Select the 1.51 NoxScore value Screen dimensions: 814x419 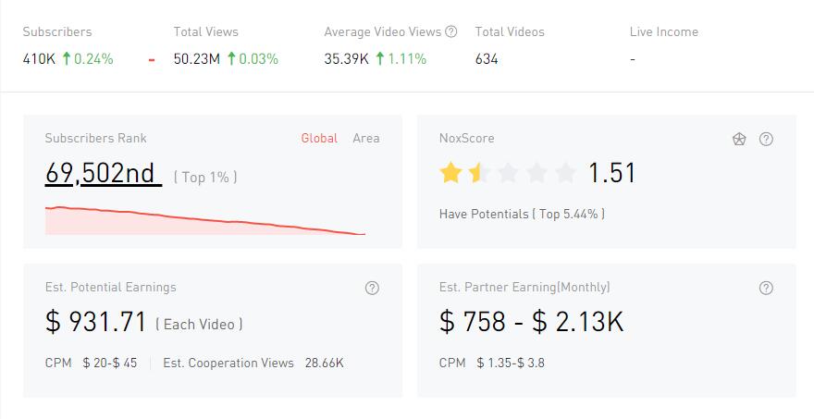(612, 173)
